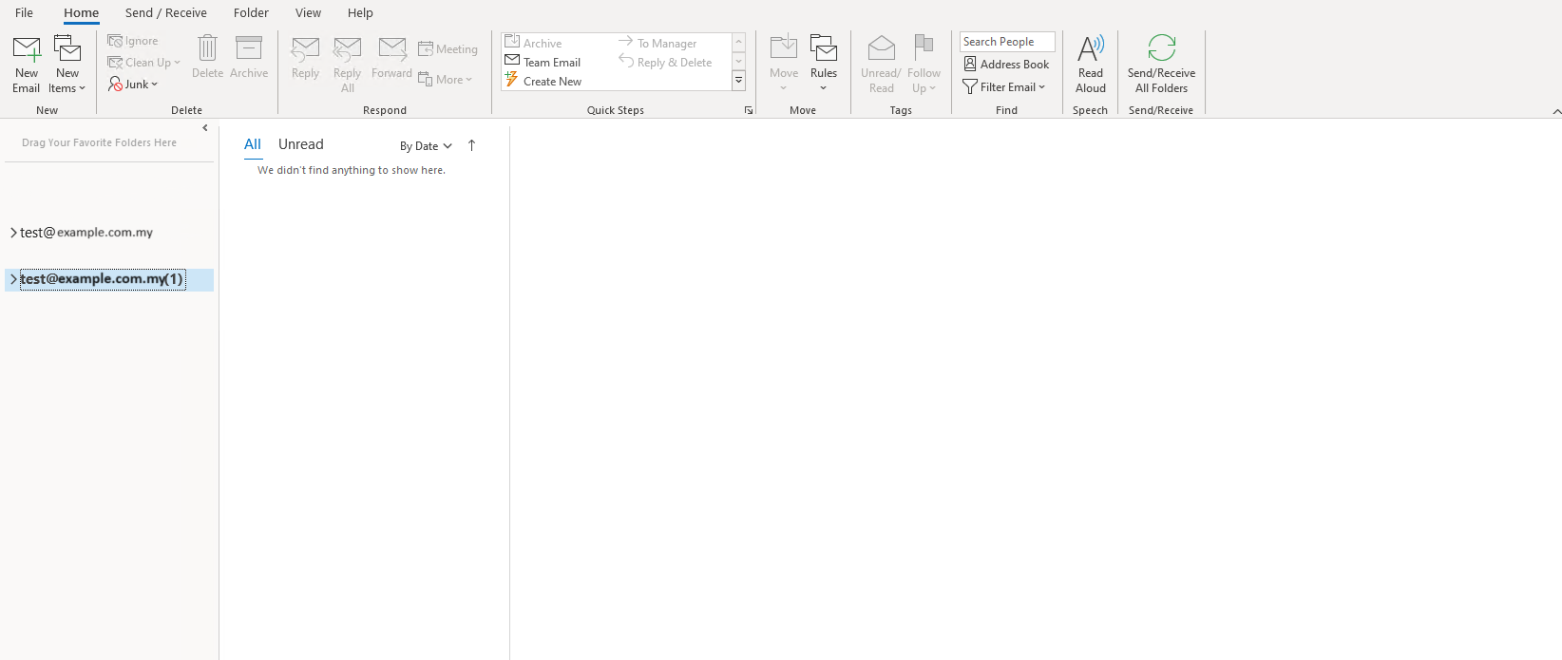Image resolution: width=1562 pixels, height=660 pixels.
Task: Select the To Manager quick step
Action: (x=657, y=43)
